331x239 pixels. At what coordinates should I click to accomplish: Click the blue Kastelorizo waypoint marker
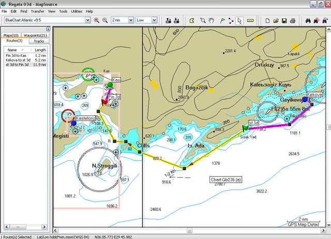73,123
